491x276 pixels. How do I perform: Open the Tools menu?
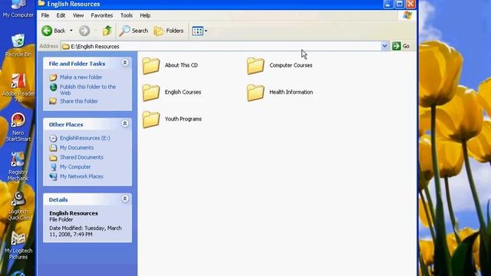tap(126, 15)
